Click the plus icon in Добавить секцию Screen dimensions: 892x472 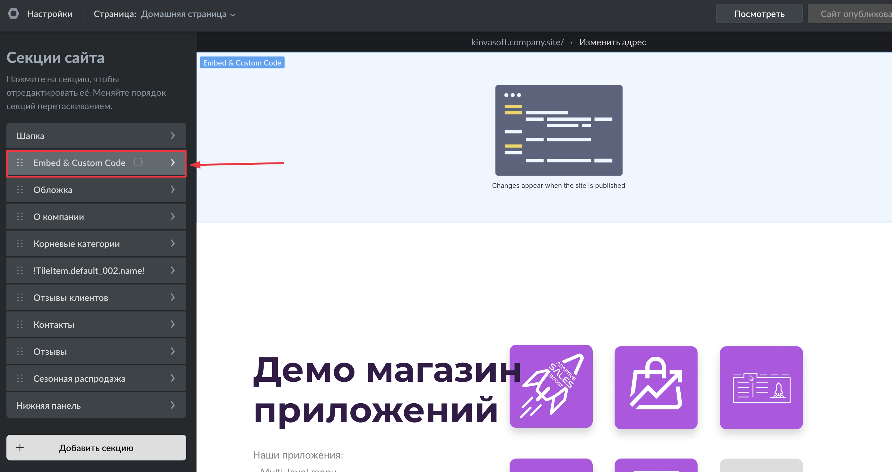click(20, 448)
